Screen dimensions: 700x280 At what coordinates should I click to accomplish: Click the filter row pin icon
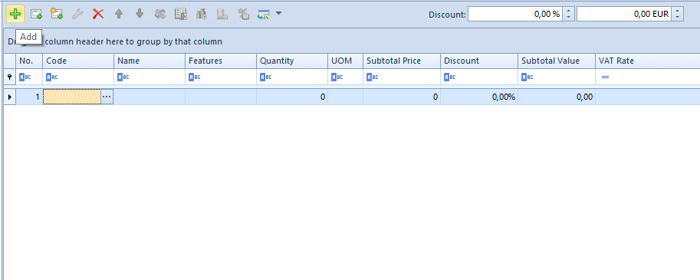click(x=10, y=77)
